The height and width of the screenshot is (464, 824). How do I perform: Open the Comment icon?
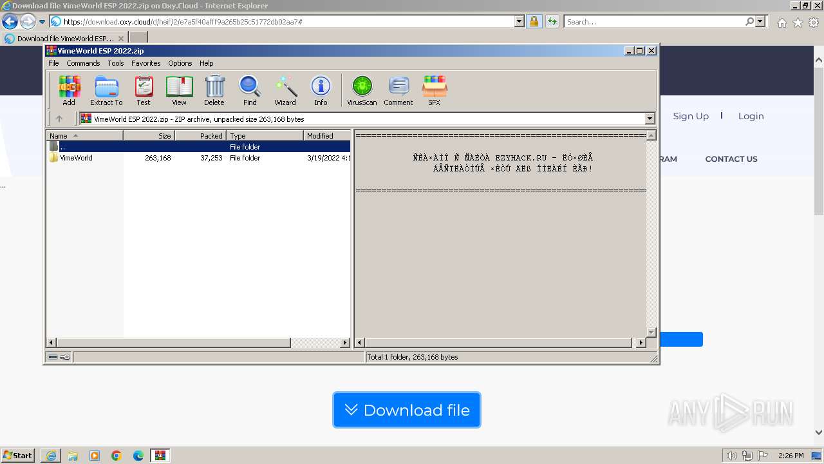398,90
